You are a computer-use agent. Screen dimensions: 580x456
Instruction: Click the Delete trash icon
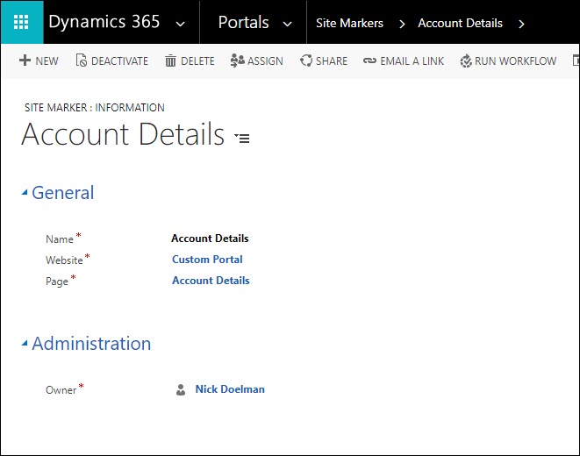tap(170, 61)
